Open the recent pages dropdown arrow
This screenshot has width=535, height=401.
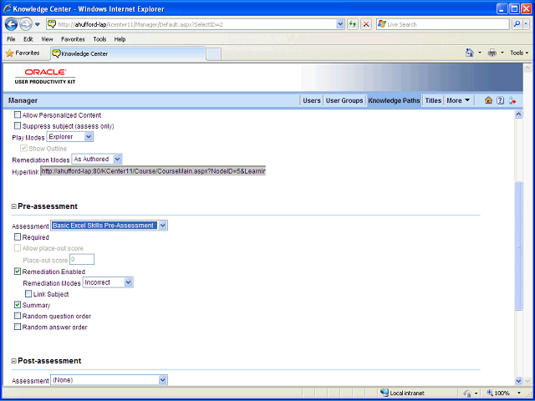[x=38, y=24]
